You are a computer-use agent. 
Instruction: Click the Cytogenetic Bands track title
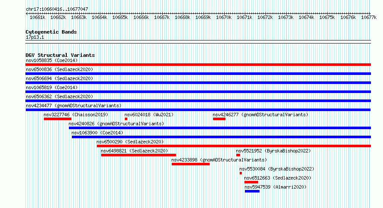pos(51,32)
